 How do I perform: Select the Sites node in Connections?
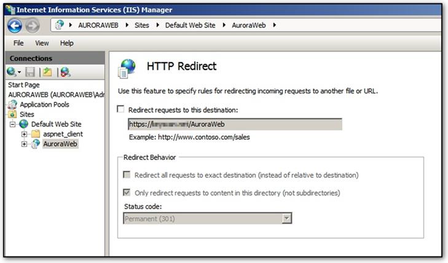point(26,114)
